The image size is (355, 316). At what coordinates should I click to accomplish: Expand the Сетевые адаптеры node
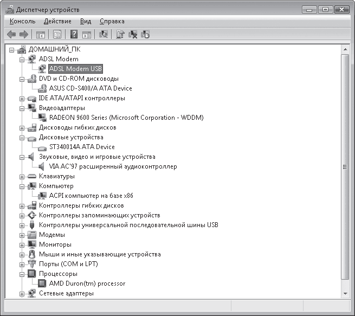click(x=22, y=294)
